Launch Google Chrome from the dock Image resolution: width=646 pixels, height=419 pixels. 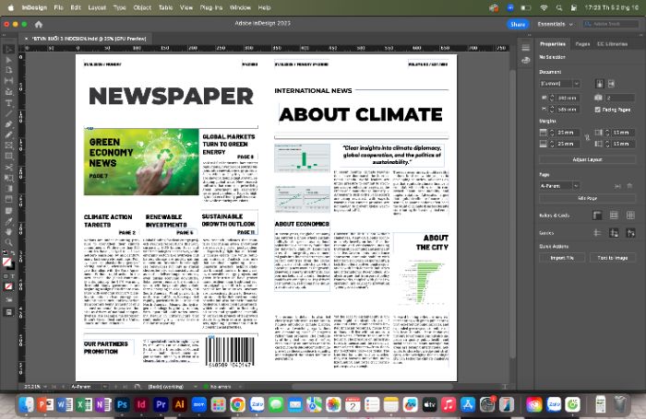click(237, 404)
